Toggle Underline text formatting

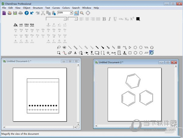pyautogui.click(x=115, y=19)
